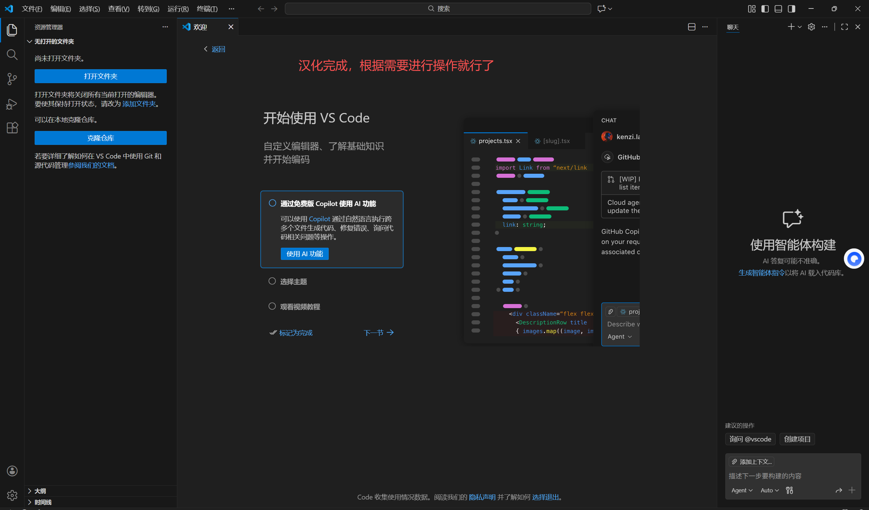Open the 文件(F) menu

32,8
